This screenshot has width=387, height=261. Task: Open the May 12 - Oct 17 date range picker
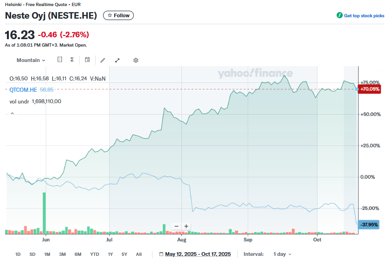[x=198, y=254]
